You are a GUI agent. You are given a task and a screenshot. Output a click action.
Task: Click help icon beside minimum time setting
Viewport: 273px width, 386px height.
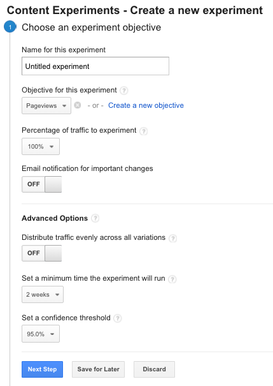[172, 279]
